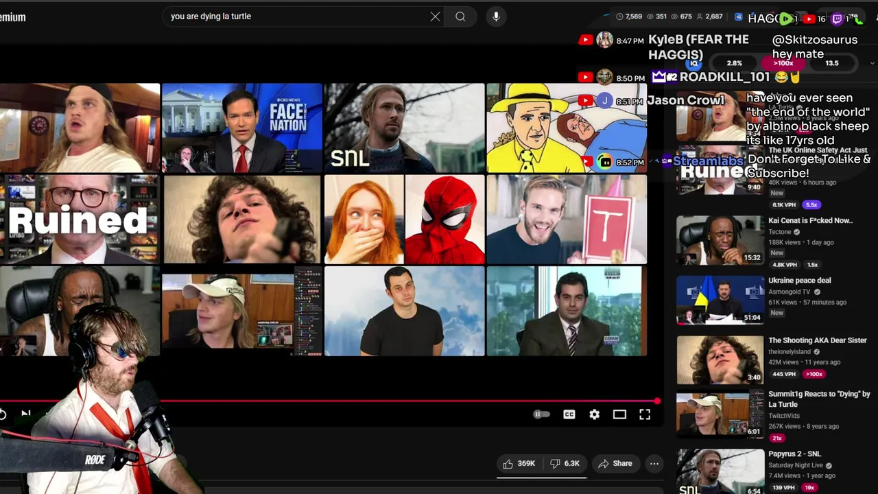The width and height of the screenshot is (878, 494).
Task: Start voice search with the microphone icon
Action: click(x=496, y=16)
